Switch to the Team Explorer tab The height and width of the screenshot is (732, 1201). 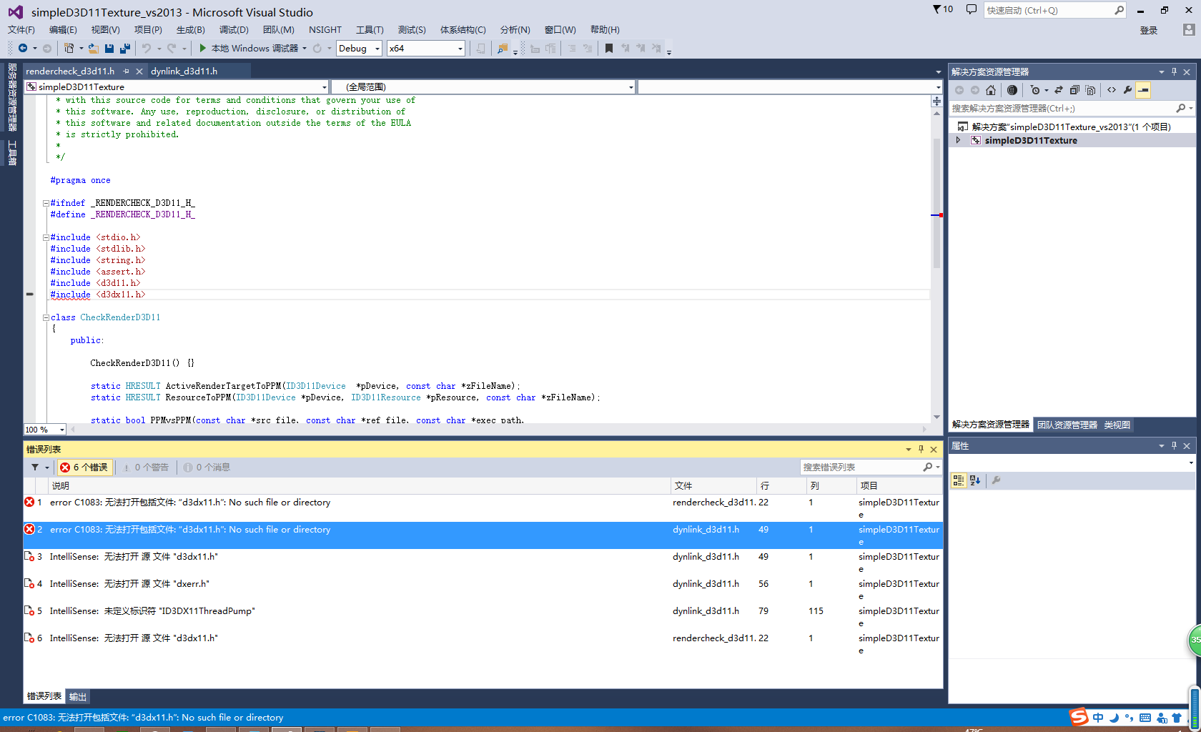pos(1067,425)
